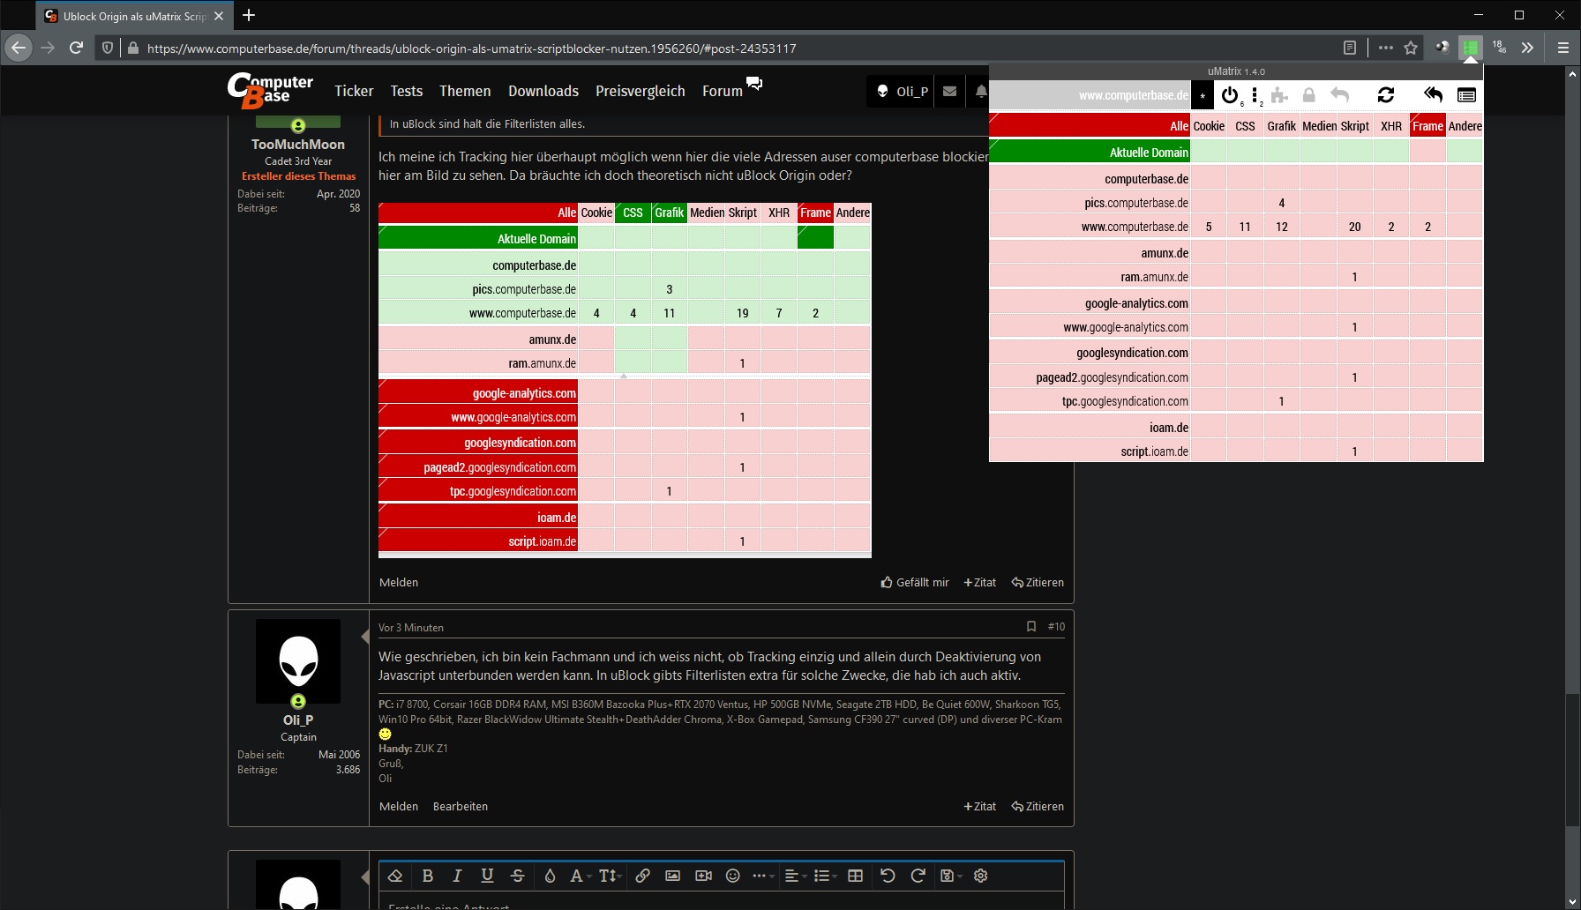1581x910 pixels.
Task: Toggle uMatrix matrix filtering power button
Action: coord(1229,95)
